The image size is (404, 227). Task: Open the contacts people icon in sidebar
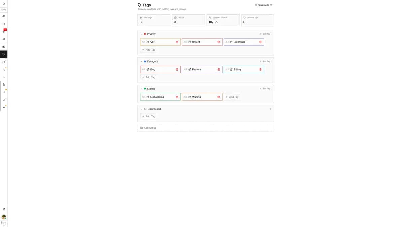[4, 39]
